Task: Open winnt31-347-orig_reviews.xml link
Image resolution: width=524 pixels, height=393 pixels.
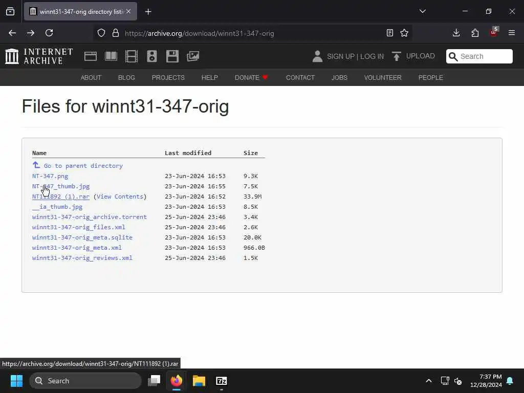Action: 82,258
